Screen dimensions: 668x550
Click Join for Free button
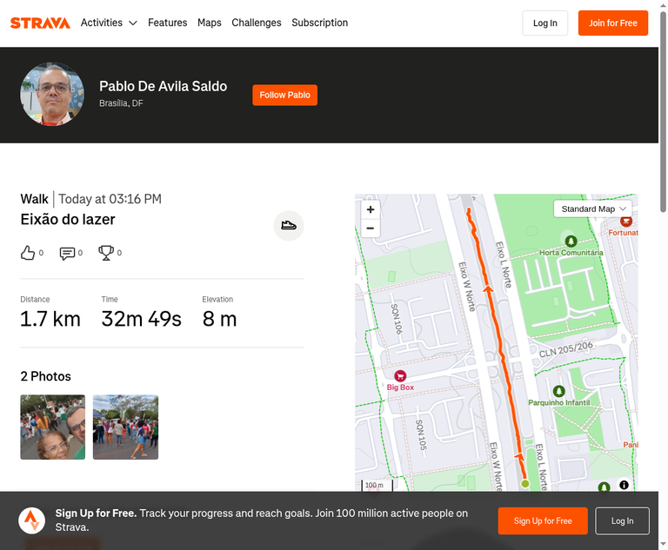tap(613, 23)
